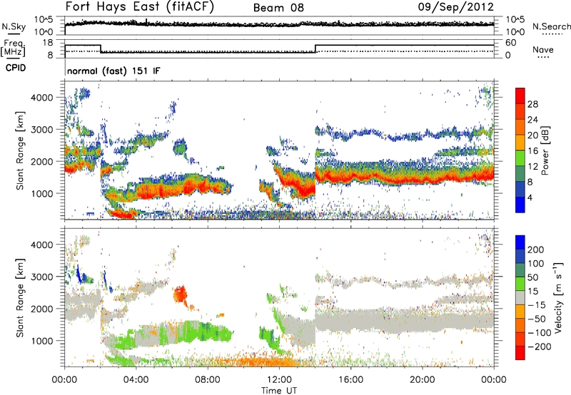
Task: Click the blue top of the velocity color bar
Action: tap(520, 242)
